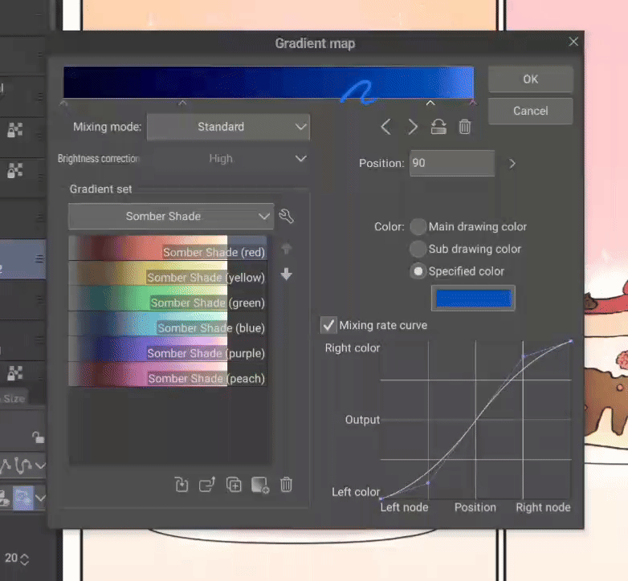The width and height of the screenshot is (628, 581).
Task: Click the Position value field
Action: (x=452, y=163)
